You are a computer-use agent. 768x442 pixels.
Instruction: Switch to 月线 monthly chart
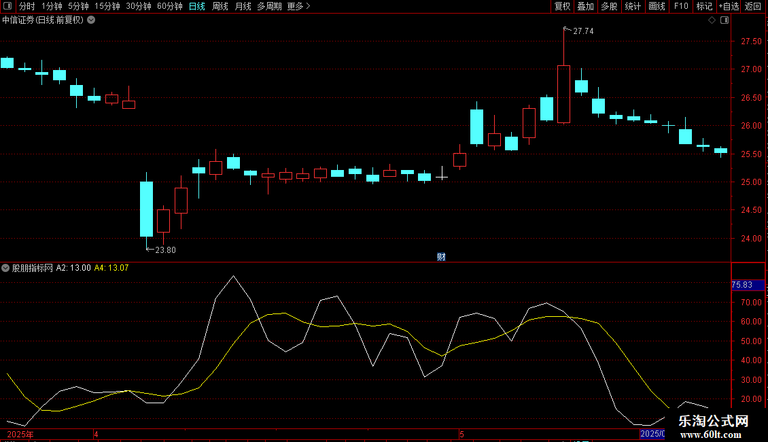243,6
